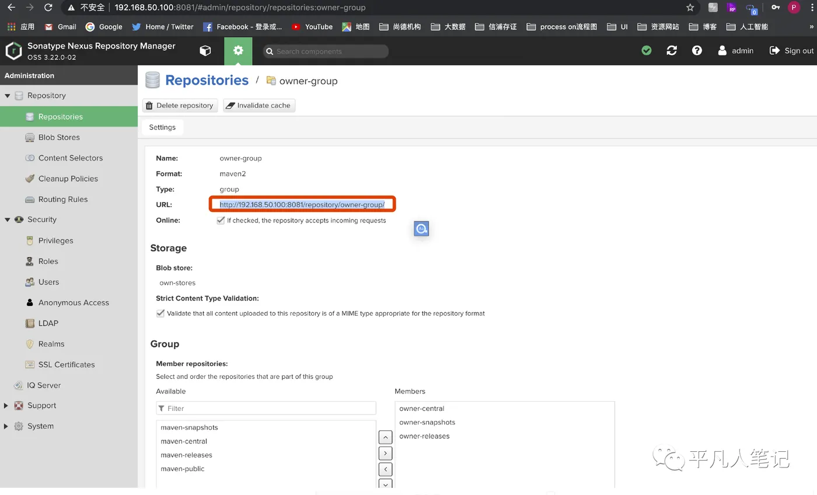Open the 大数据 bookmark folder

(448, 27)
